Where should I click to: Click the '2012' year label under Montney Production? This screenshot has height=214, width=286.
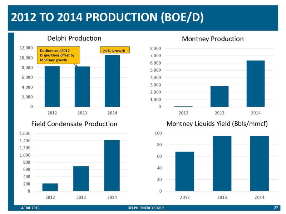click(183, 113)
